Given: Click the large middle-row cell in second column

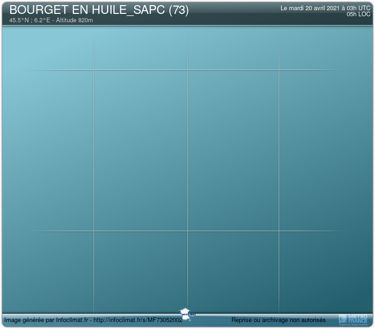Looking at the screenshot, I should coord(140,150).
